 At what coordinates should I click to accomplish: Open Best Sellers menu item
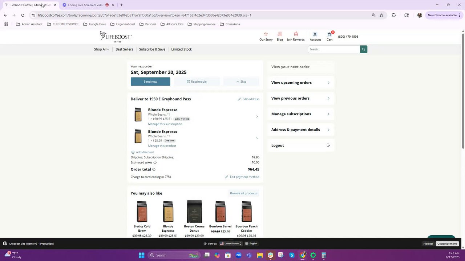pyautogui.click(x=124, y=49)
